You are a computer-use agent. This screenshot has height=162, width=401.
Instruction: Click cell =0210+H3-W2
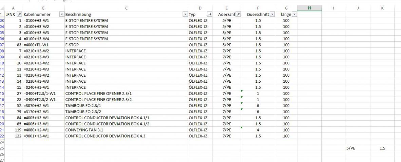(x=43, y=51)
